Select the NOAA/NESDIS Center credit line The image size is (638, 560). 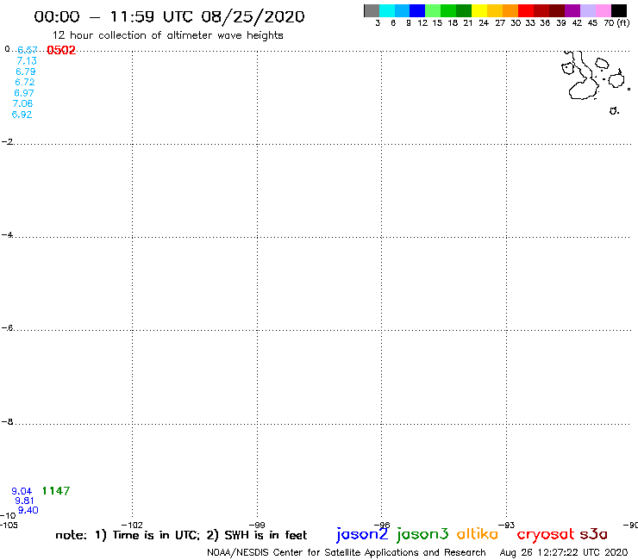point(347,553)
